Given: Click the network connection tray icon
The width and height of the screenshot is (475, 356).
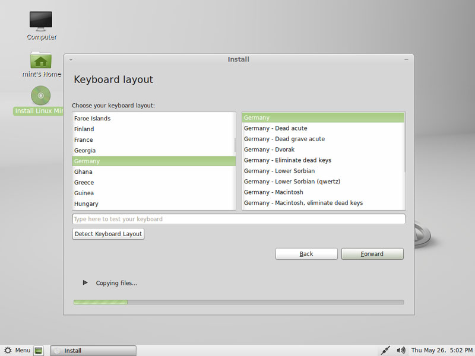Looking at the screenshot, I should pyautogui.click(x=385, y=350).
